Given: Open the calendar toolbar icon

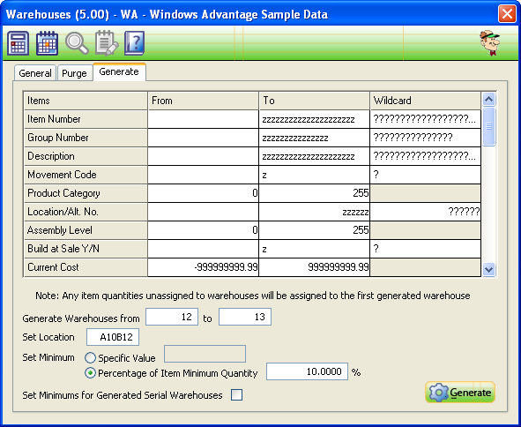Looking at the screenshot, I should 48,43.
